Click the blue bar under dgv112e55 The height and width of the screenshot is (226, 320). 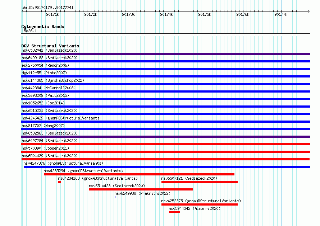(165, 76)
